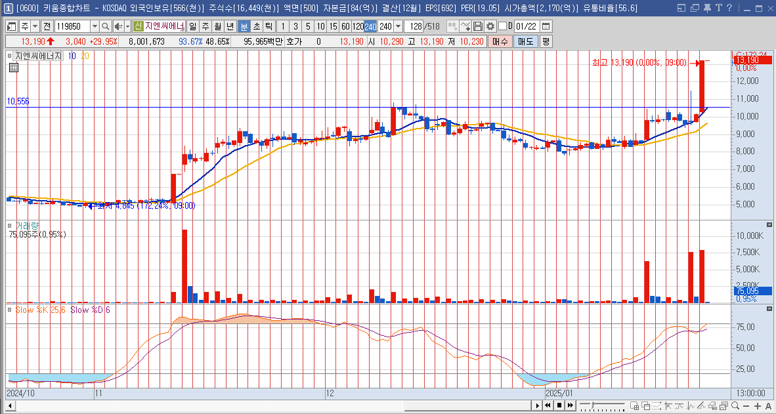The height and width of the screenshot is (414, 776).
Task: Expand the speaker options dropdown arrow
Action: click(x=127, y=26)
